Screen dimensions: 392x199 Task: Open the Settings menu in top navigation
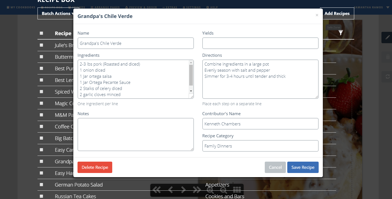pyautogui.click(x=191, y=7)
